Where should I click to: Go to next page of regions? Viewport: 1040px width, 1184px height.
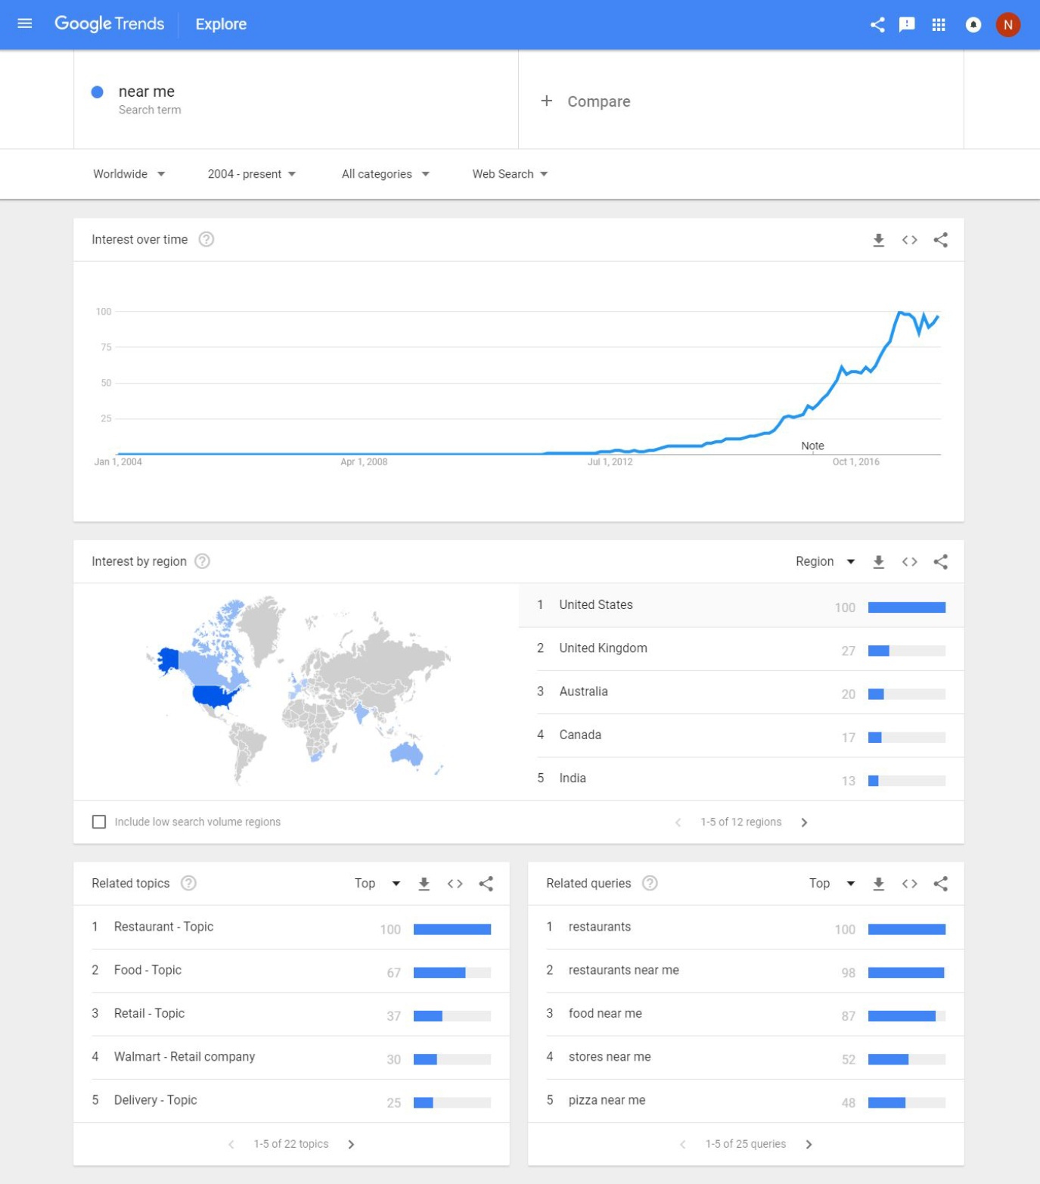point(804,822)
